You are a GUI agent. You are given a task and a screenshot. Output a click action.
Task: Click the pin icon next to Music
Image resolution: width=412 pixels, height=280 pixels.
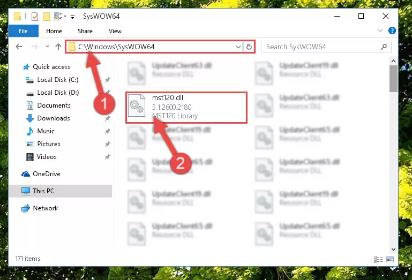108,131
